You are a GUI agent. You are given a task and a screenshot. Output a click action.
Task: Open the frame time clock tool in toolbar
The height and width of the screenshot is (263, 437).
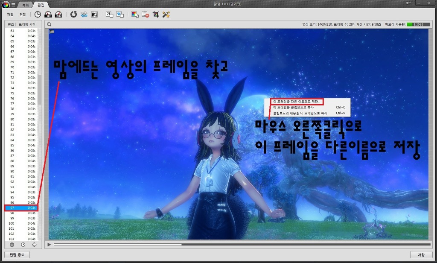coord(38,15)
